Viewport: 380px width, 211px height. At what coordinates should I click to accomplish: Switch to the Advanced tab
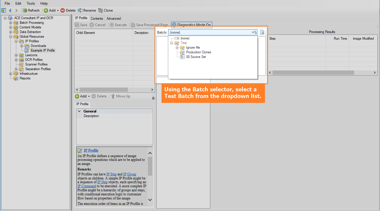pyautogui.click(x=114, y=19)
